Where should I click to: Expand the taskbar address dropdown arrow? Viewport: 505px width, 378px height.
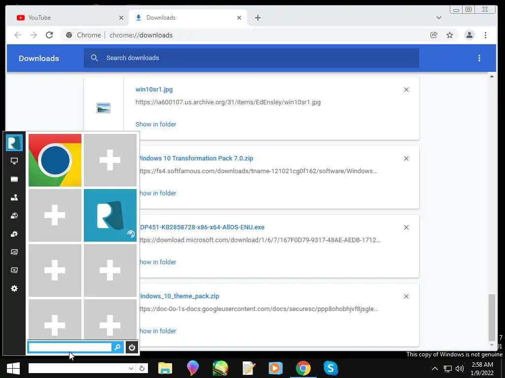click(131, 368)
